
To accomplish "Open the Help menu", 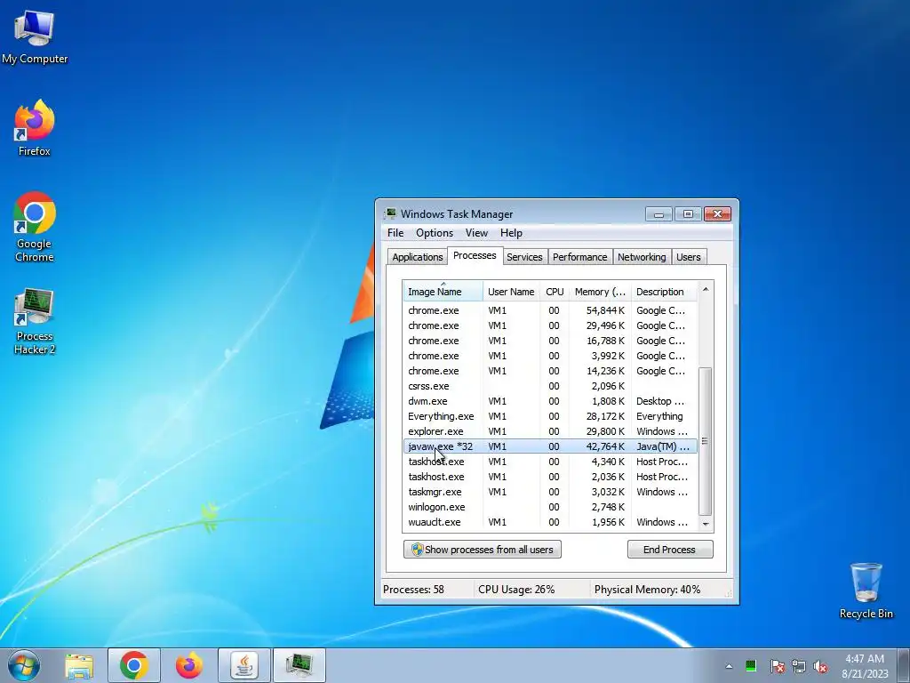I will point(511,233).
